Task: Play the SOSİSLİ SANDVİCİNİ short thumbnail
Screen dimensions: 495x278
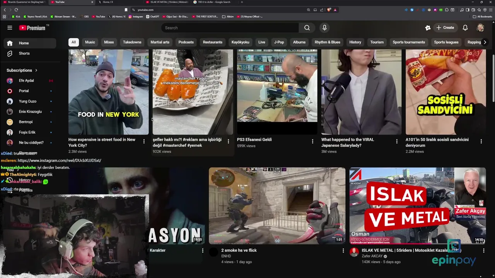Action: pos(445,92)
